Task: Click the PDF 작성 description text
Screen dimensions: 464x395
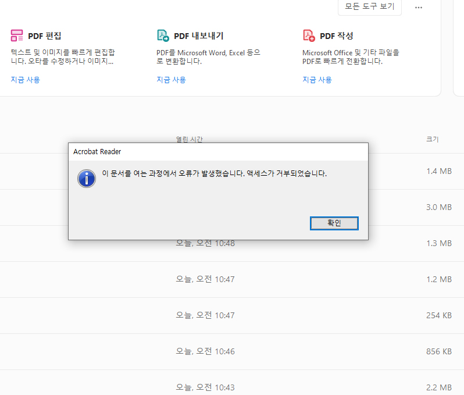Action: click(351, 57)
